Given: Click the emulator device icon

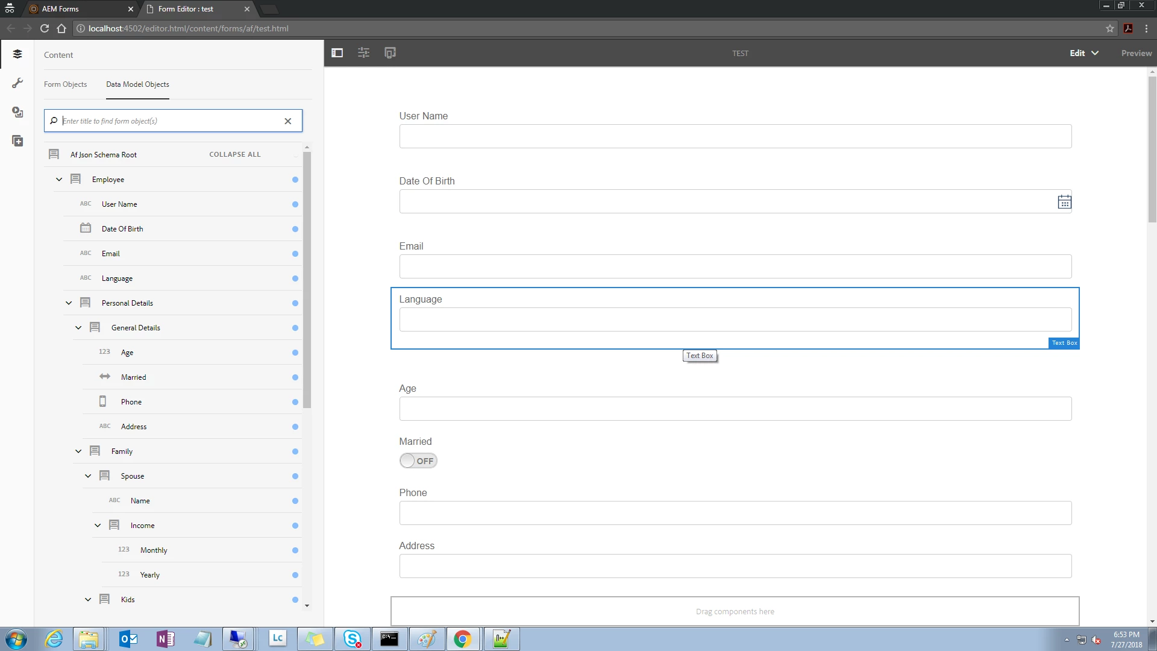Looking at the screenshot, I should coord(390,53).
